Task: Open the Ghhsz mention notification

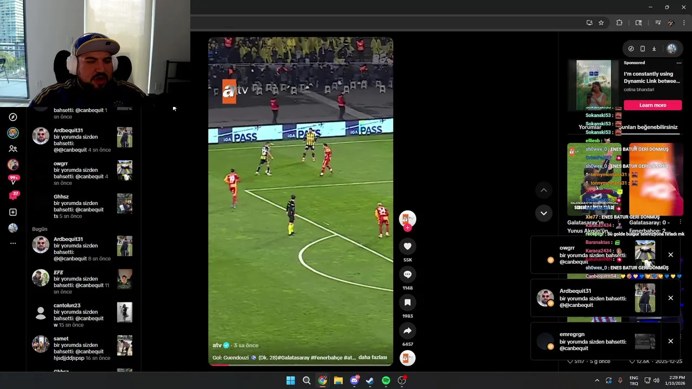Action: pyautogui.click(x=81, y=206)
